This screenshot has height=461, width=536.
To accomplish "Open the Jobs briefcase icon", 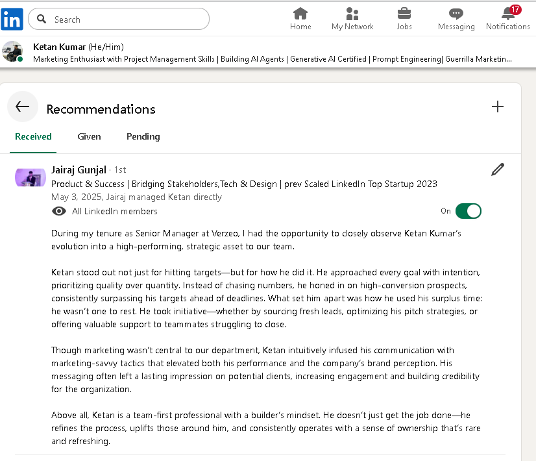I will [x=404, y=14].
